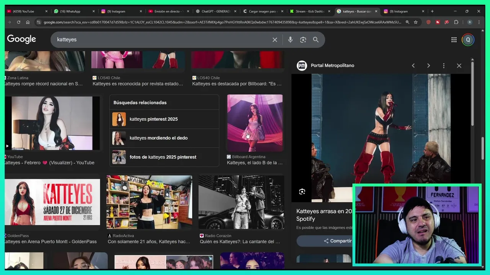The image size is (490, 275).
Task: Open Katteyes es reconocida por revista result
Action: click(x=138, y=84)
